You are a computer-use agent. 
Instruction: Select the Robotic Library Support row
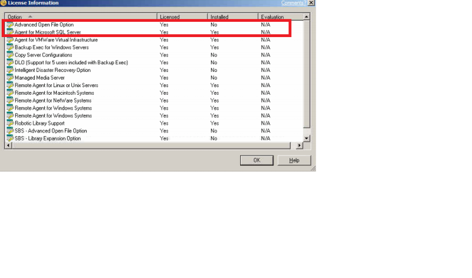click(154, 123)
